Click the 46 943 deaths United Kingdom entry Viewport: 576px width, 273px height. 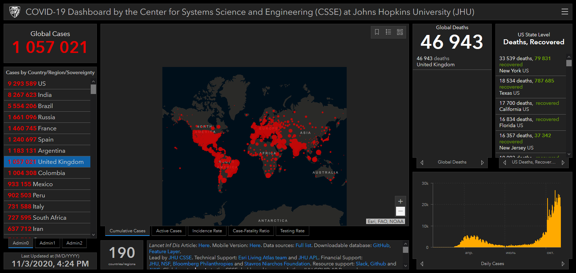click(x=452, y=62)
